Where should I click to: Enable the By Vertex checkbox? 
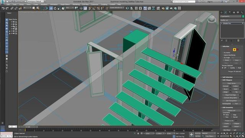click(x=223, y=53)
